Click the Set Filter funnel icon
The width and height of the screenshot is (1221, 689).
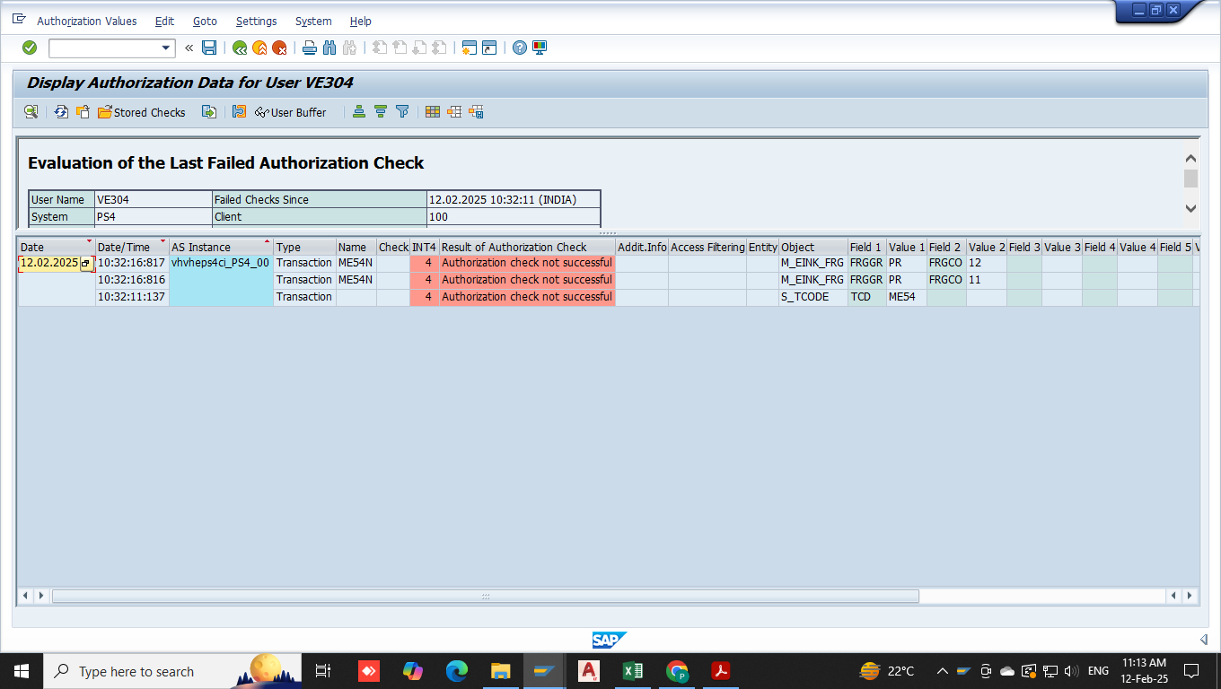pyautogui.click(x=402, y=112)
